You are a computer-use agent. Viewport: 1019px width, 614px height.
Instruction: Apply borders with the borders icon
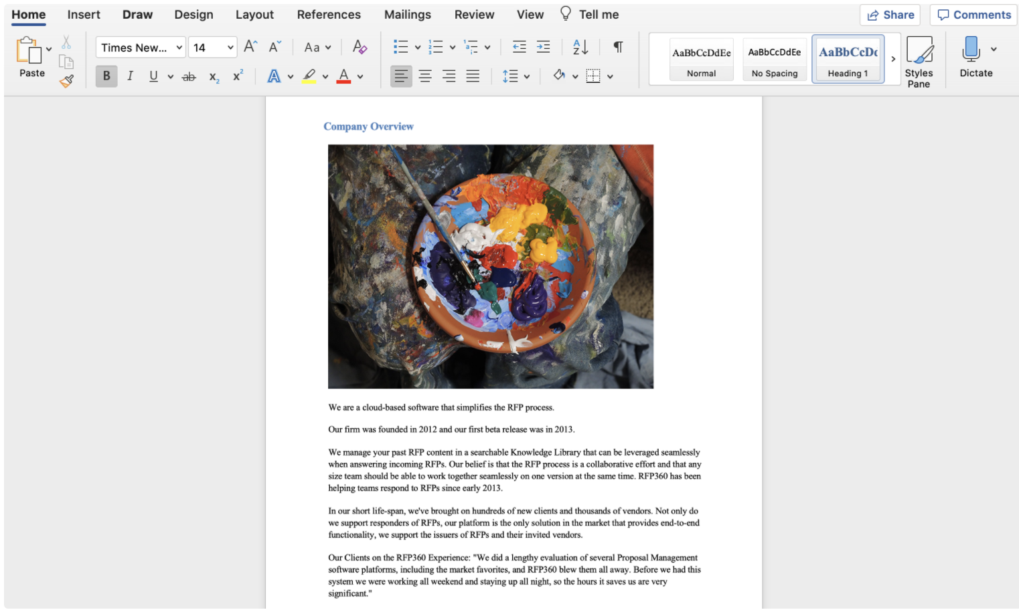pyautogui.click(x=593, y=76)
